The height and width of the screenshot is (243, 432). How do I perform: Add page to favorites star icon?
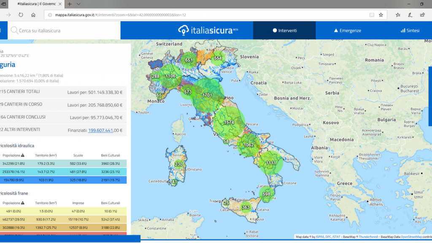coord(381,15)
